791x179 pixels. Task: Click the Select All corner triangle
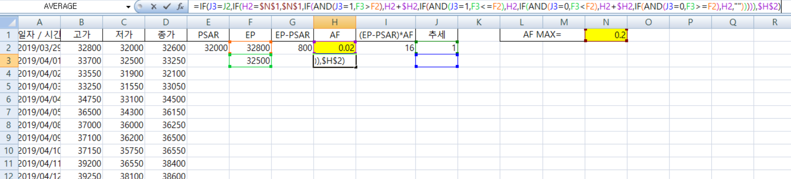[9, 22]
